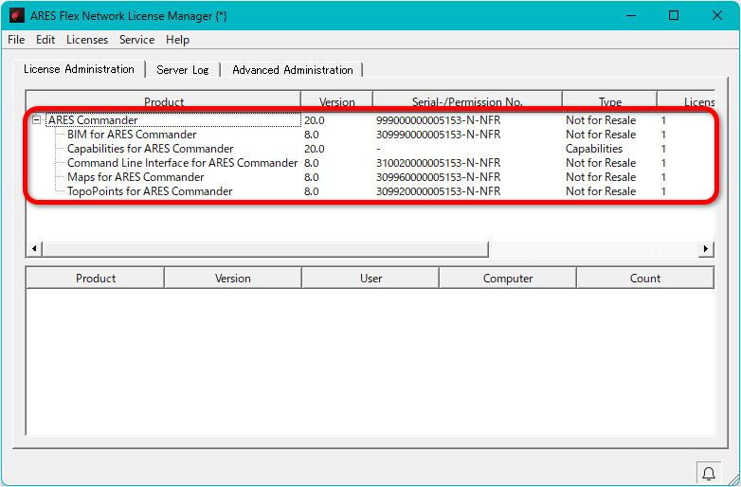Click the Computer column header

click(x=508, y=279)
